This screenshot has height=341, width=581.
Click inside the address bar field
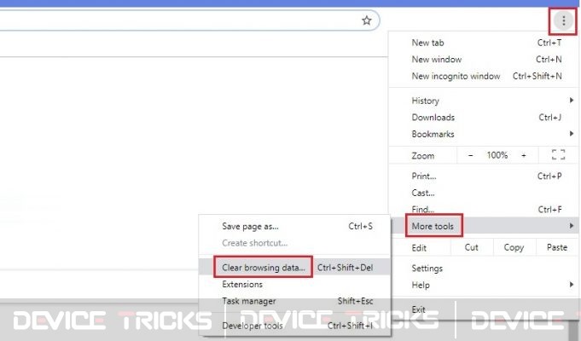(182, 20)
